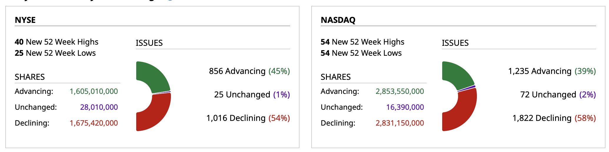Screen dimensions: 609x152
Task: Click NYSE 40 New 52 Week Highs
Action: point(56,42)
